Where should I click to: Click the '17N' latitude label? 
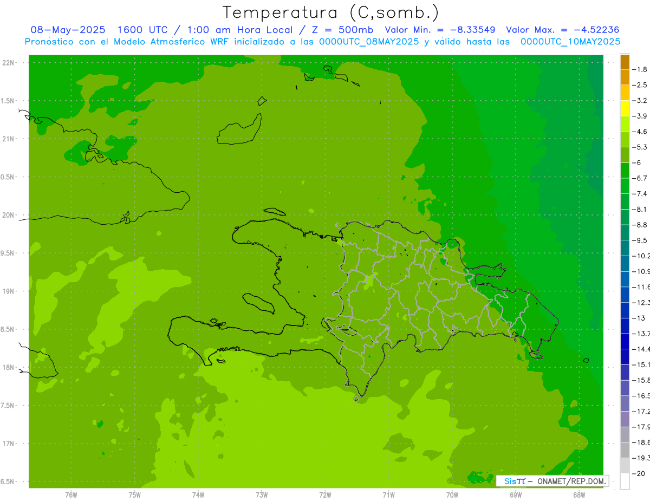coord(9,444)
